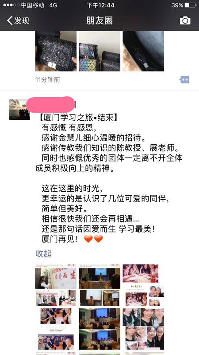Tap the battery icon in the status bar
This screenshot has width=199, height=355.
pos(190,5)
